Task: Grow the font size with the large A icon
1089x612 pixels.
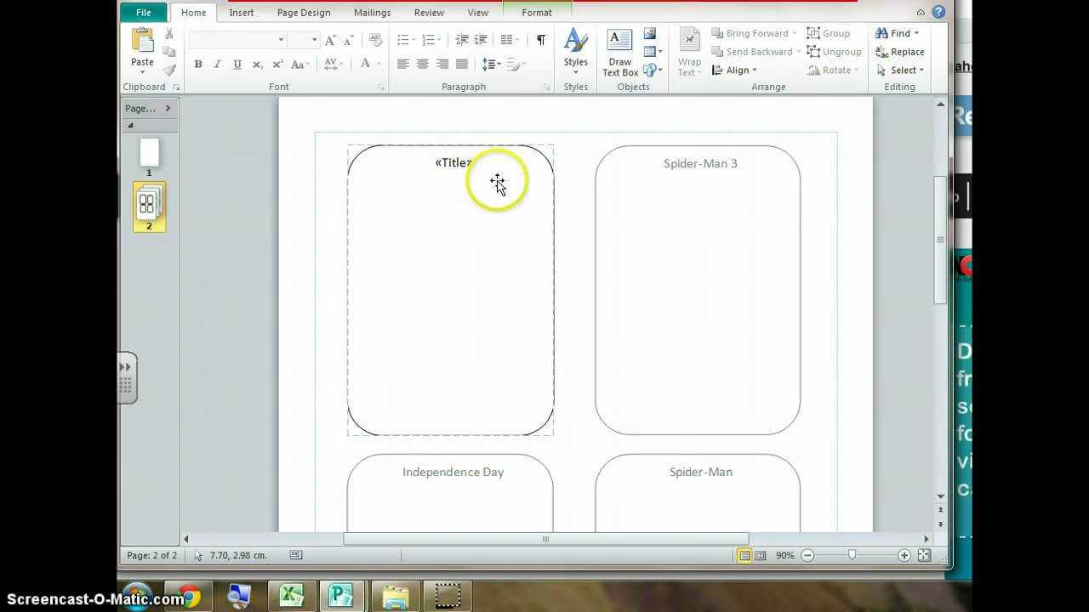Action: point(330,40)
